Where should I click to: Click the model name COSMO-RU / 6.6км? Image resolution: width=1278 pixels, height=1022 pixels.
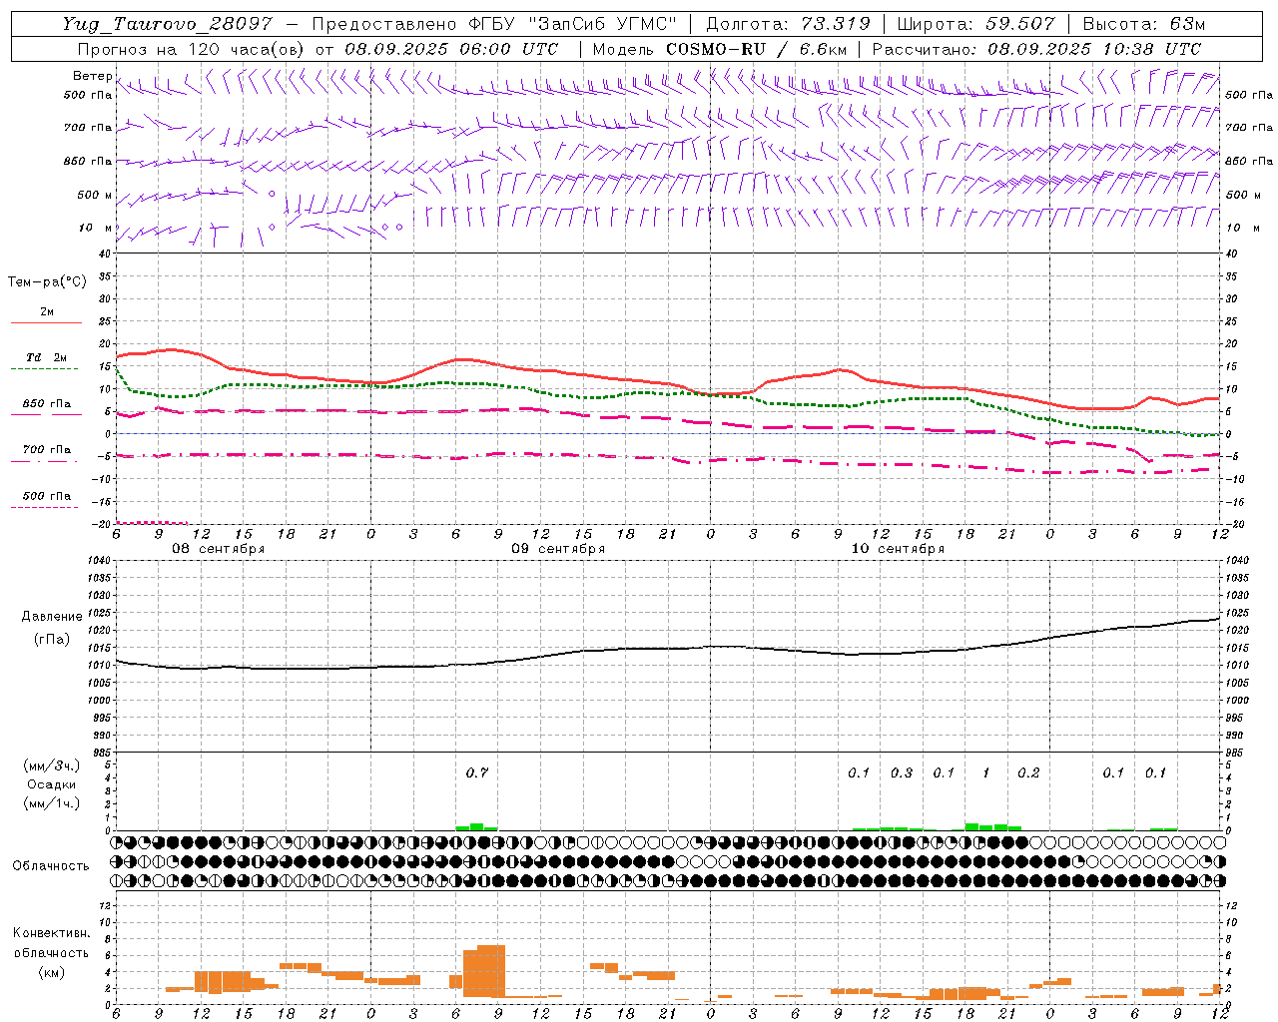[x=756, y=49]
